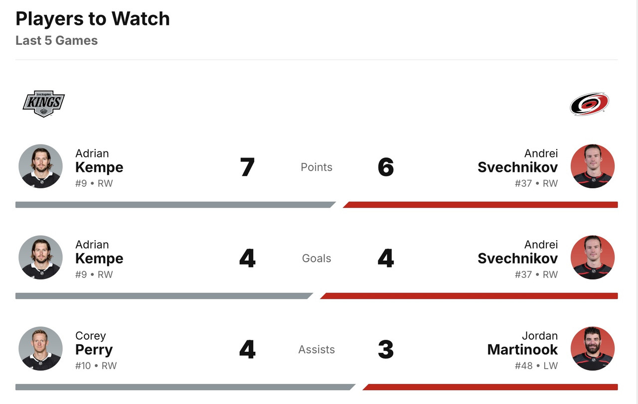Click the Players to Watch heading
638x404 pixels.
[93, 19]
